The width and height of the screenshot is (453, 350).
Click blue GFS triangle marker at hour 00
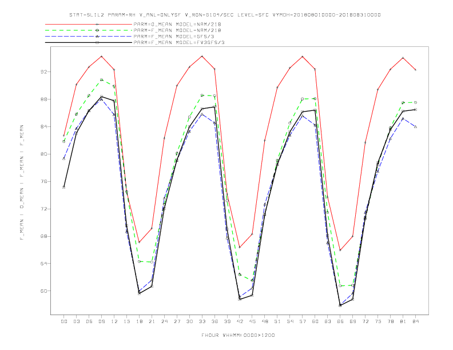[64, 158]
